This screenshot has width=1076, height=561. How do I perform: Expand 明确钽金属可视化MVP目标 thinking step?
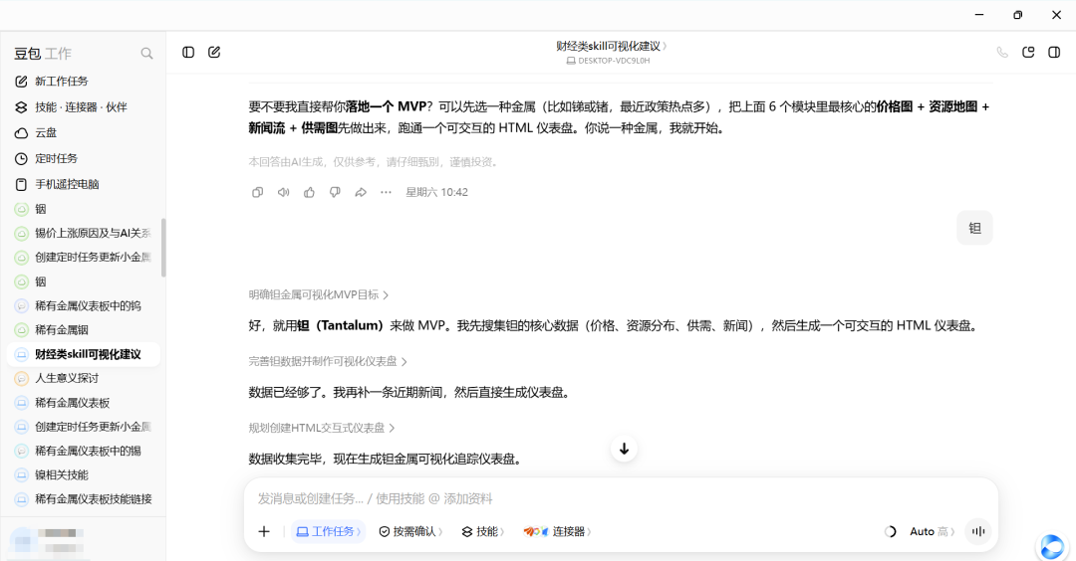(x=319, y=294)
